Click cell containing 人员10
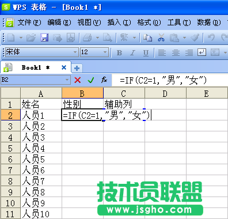 tap(41, 214)
